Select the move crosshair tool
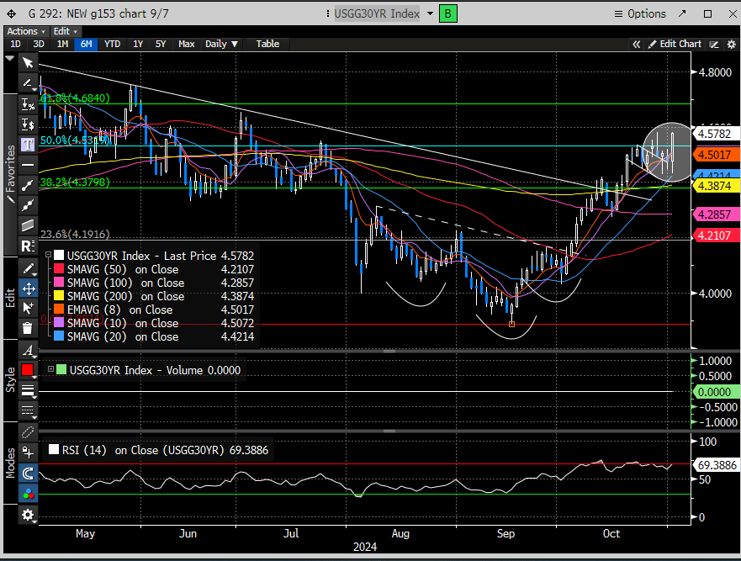This screenshot has width=741, height=561. click(x=28, y=288)
